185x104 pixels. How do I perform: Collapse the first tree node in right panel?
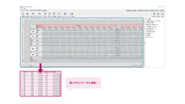146,19
